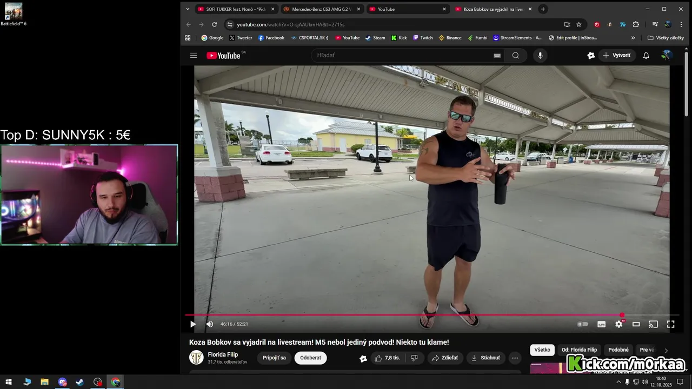
Task: Open the Battlefield 6 desktop shortcut
Action: tap(14, 15)
